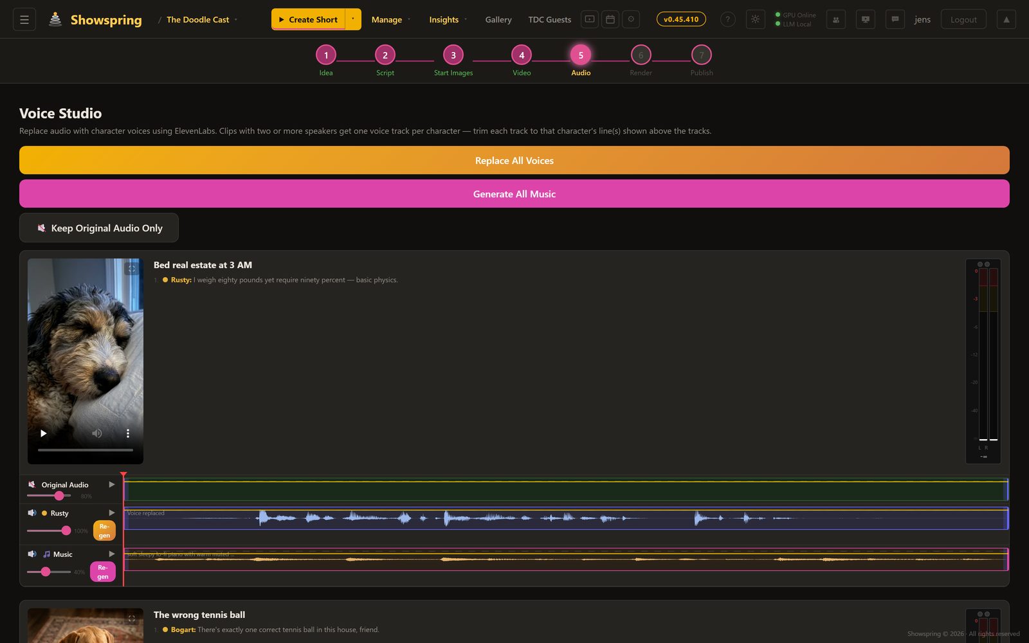The image size is (1029, 643).
Task: Play the Bed real estate video clip
Action: tap(43, 433)
